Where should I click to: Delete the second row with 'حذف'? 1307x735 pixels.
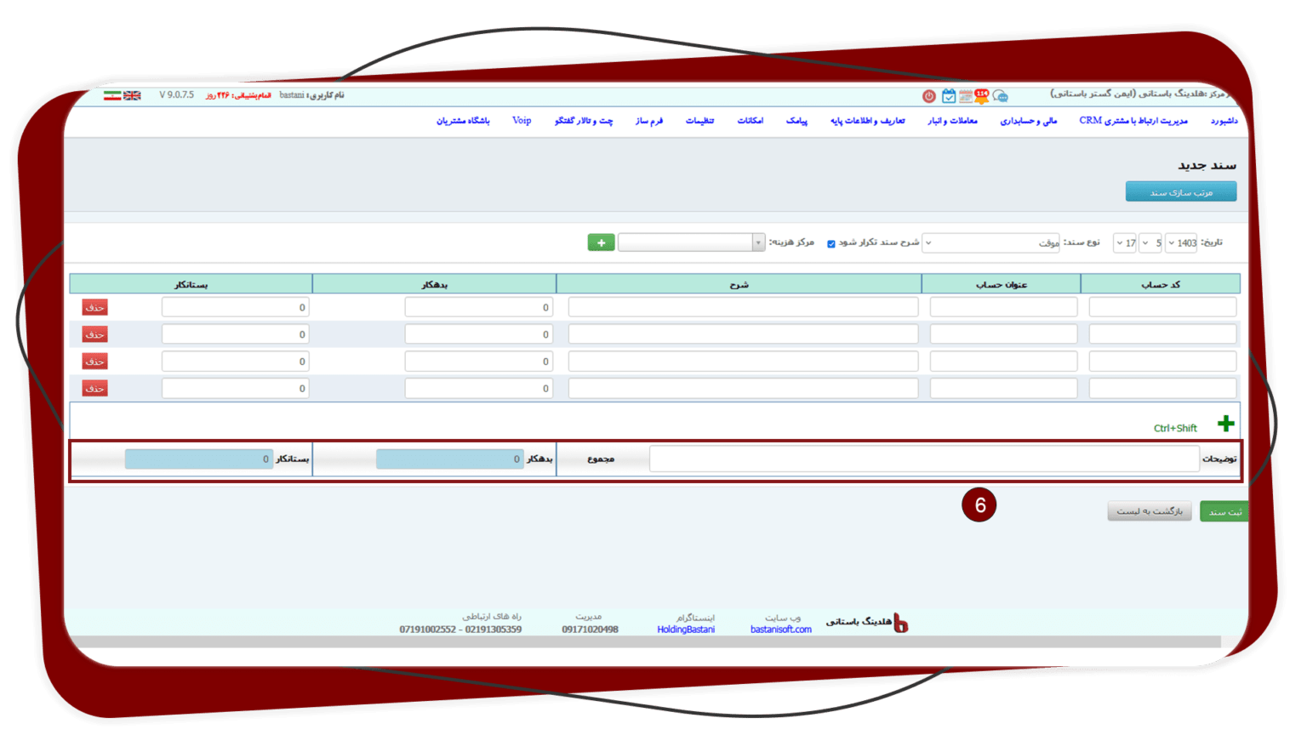[94, 334]
